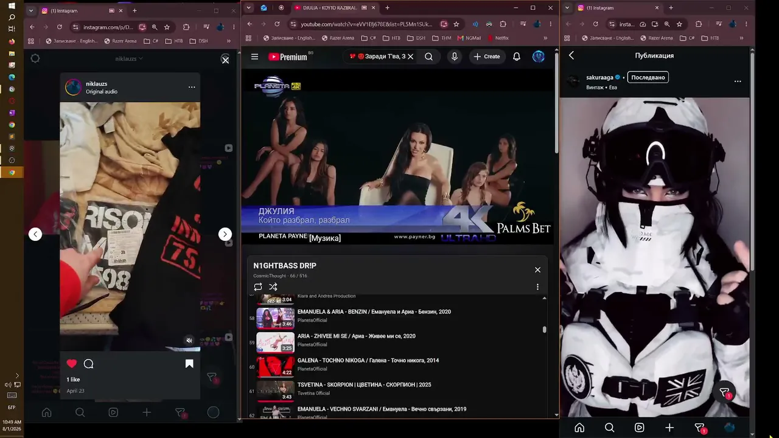Go to the next slide of the niklauzs post

point(225,234)
